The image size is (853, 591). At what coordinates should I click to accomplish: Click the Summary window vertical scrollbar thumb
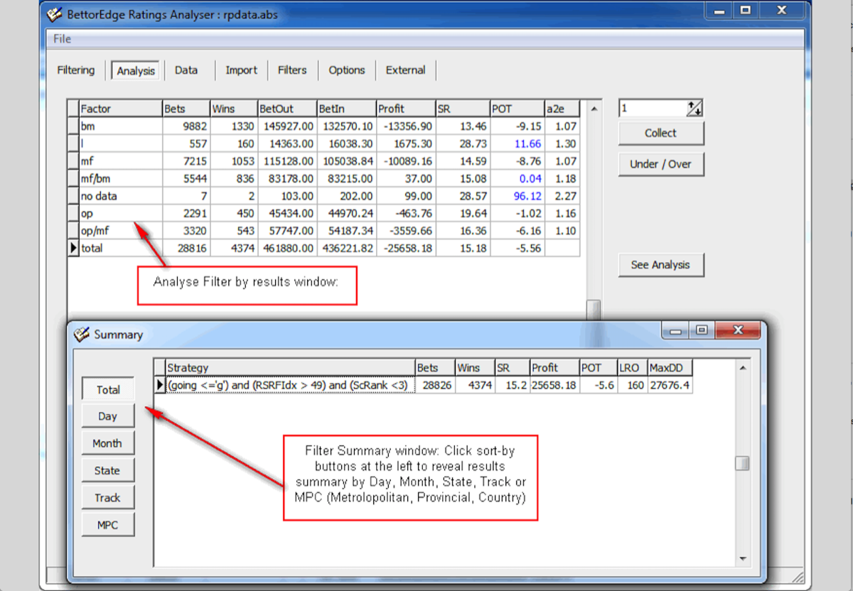tap(742, 463)
